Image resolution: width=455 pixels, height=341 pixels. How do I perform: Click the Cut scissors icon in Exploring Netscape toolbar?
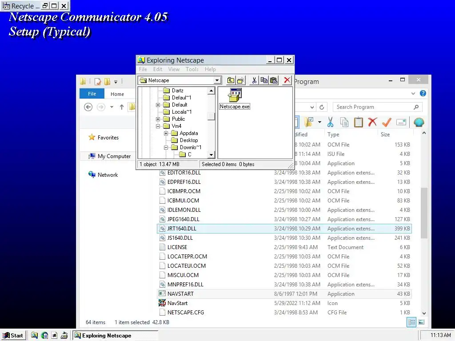[x=254, y=80]
